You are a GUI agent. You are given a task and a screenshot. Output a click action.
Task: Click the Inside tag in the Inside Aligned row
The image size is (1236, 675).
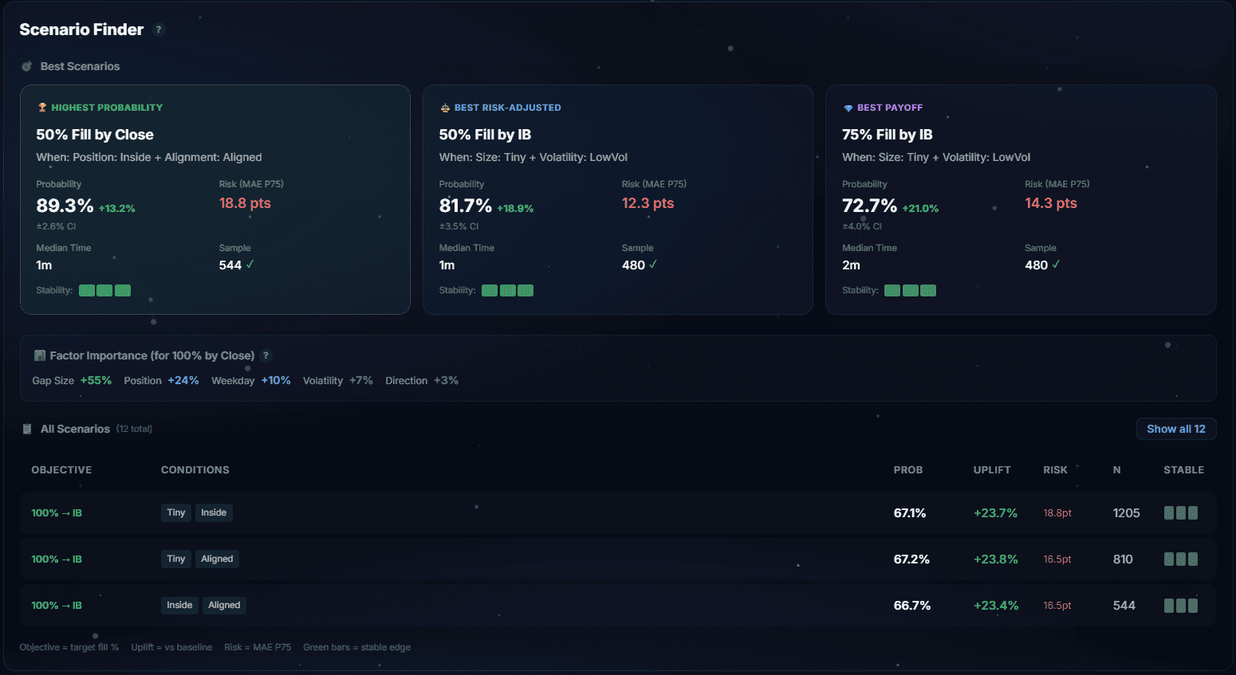pos(179,605)
